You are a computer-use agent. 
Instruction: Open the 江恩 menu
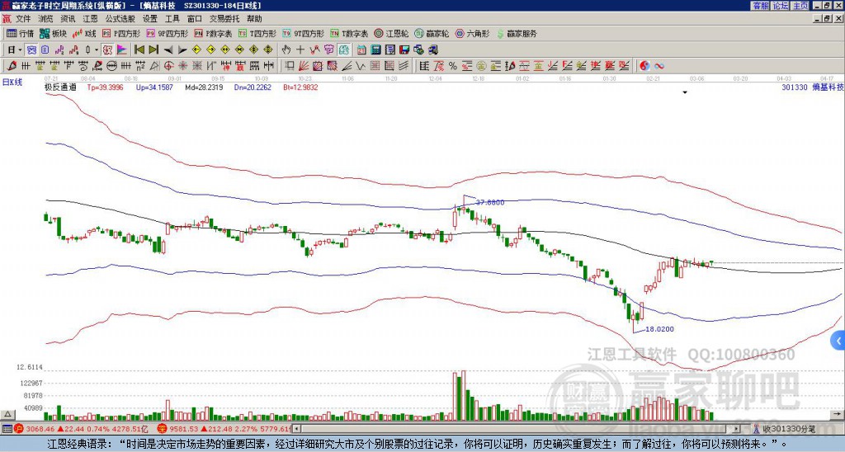point(90,19)
